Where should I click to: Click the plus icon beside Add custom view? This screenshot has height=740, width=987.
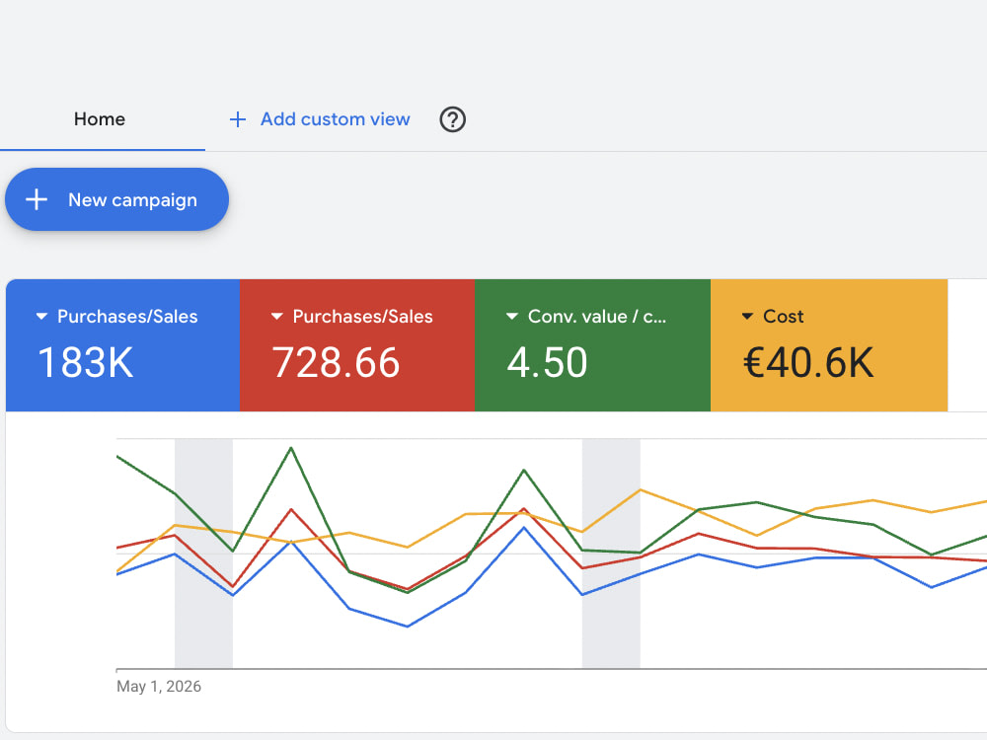coord(237,119)
